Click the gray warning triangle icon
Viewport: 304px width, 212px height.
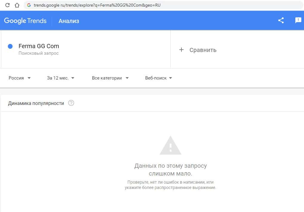tap(170, 146)
